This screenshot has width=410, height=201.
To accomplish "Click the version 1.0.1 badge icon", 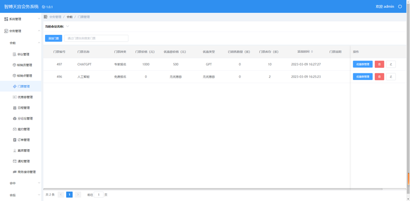I will click(x=44, y=7).
